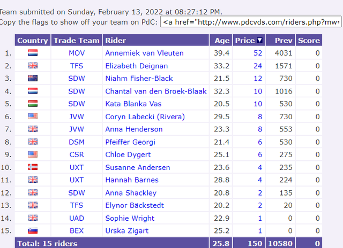343x248 pixels.
Task: Click the UK flag beside Sophie Wright
Action: click(33, 218)
